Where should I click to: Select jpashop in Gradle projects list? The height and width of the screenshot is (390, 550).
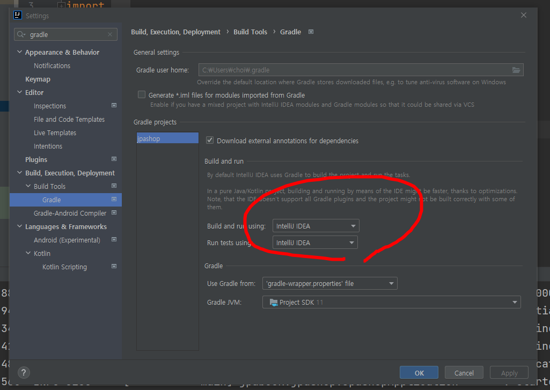pos(167,138)
